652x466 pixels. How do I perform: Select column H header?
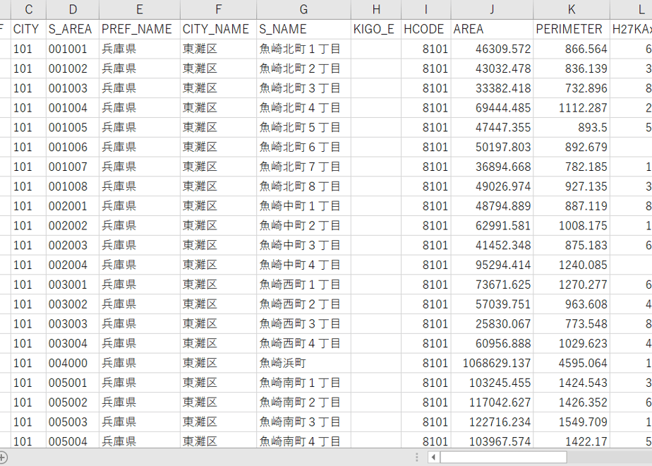376,9
